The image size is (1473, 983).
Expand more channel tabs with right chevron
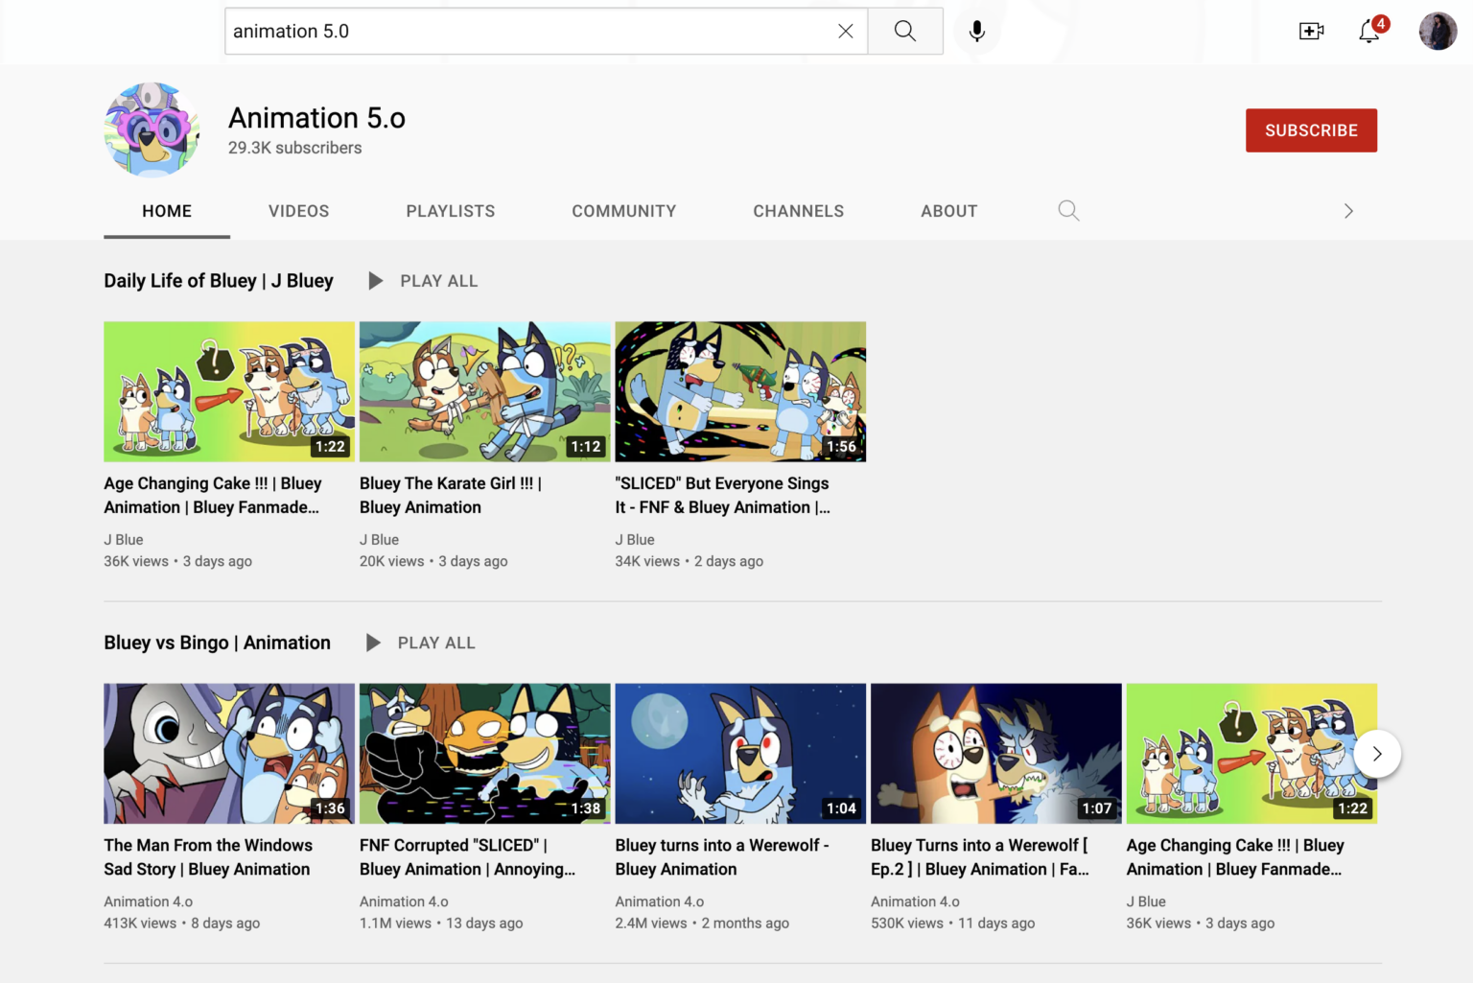coord(1348,210)
